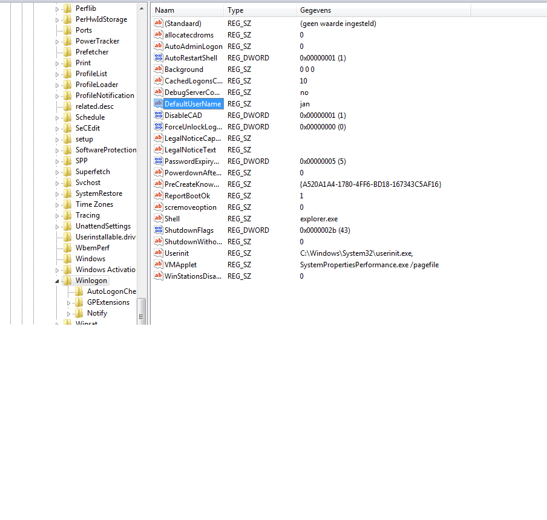Click the Winlogon folder icon
This screenshot has height=520, width=547.
point(67,281)
